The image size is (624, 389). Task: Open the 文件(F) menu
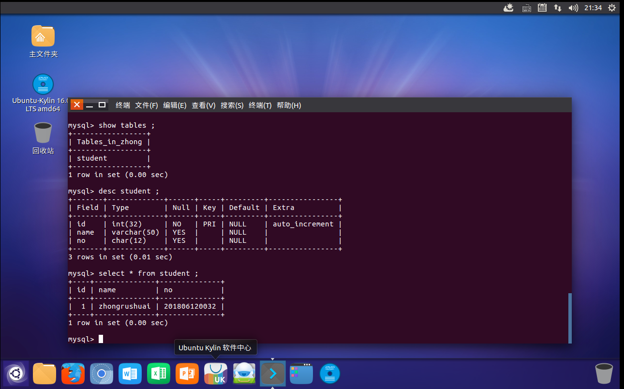coord(147,105)
